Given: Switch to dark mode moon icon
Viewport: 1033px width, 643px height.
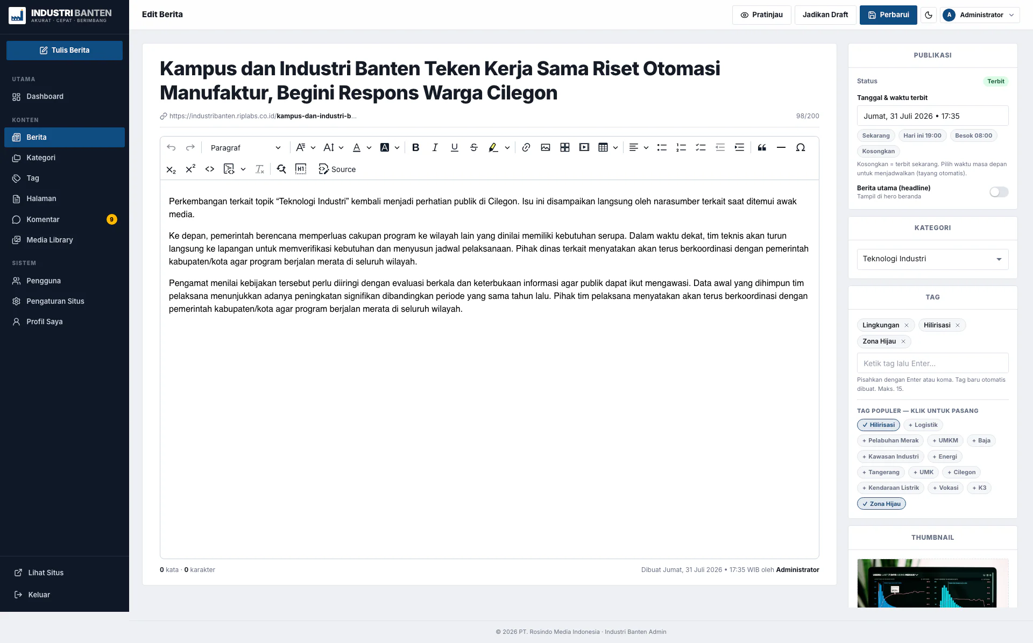Looking at the screenshot, I should click(928, 15).
